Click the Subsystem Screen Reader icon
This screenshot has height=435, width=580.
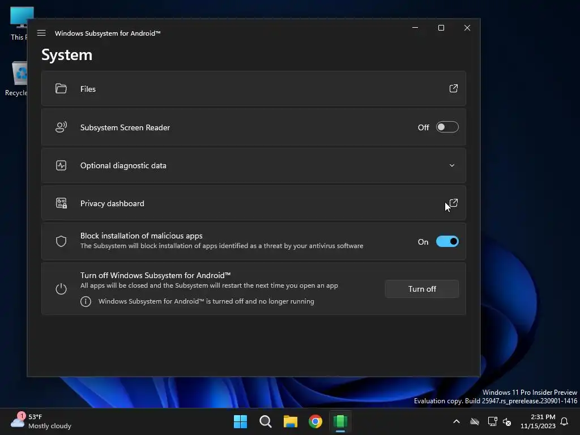click(61, 127)
